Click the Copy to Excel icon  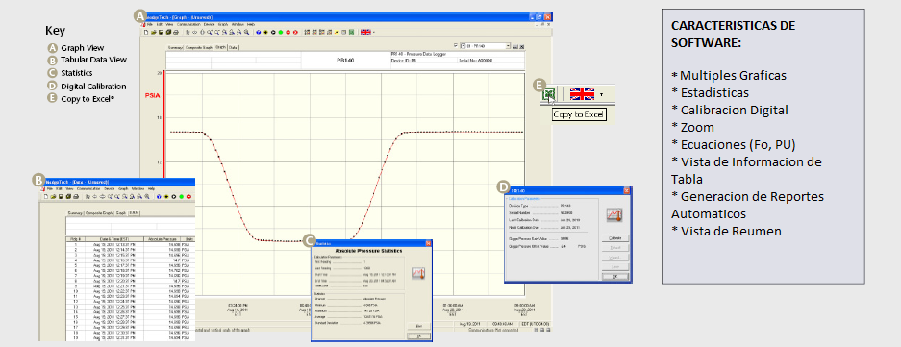(549, 93)
